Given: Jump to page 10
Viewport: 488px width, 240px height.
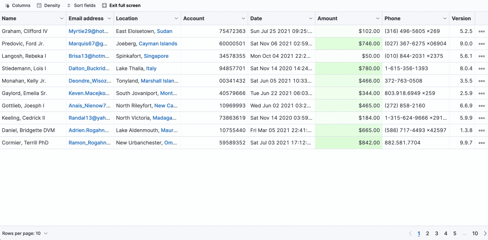Looking at the screenshot, I should (475, 234).
